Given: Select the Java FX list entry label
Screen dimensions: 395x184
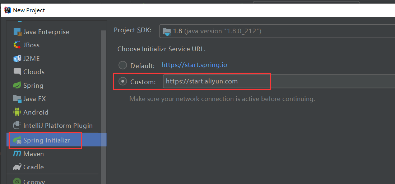Looking at the screenshot, I should [x=34, y=99].
